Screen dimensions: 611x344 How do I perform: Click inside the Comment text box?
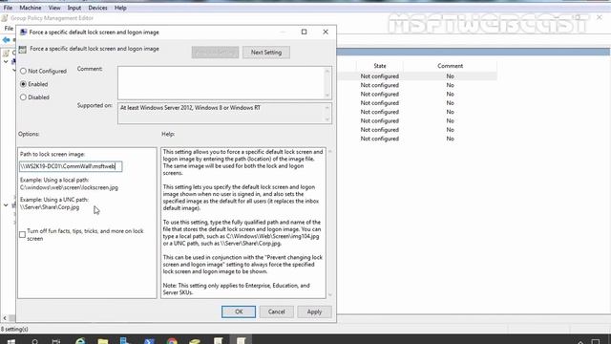pos(221,83)
